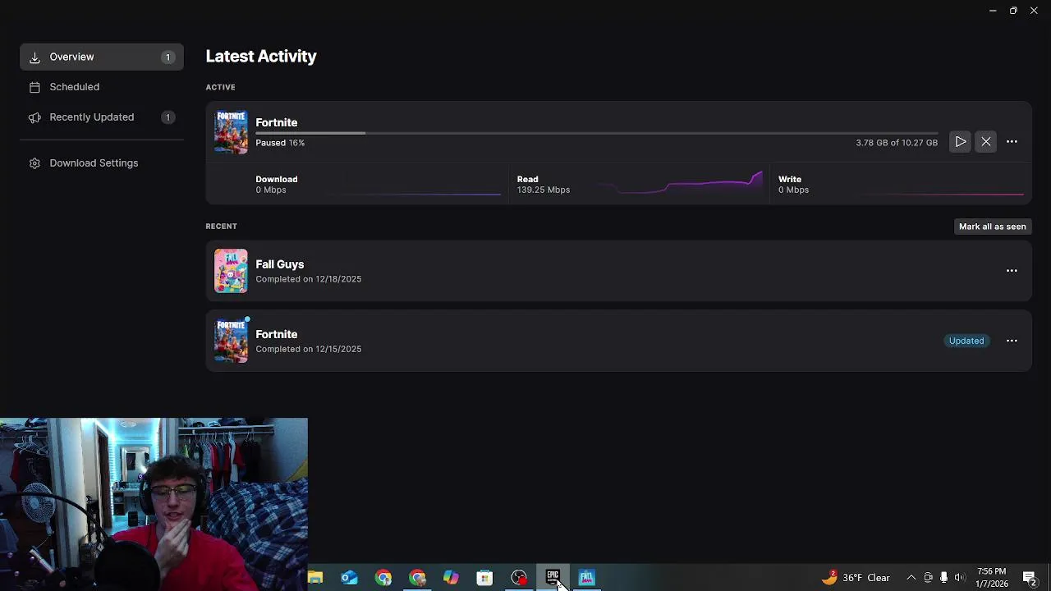This screenshot has width=1051, height=591.
Task: Open the first Chrome taskbar icon
Action: (383, 578)
